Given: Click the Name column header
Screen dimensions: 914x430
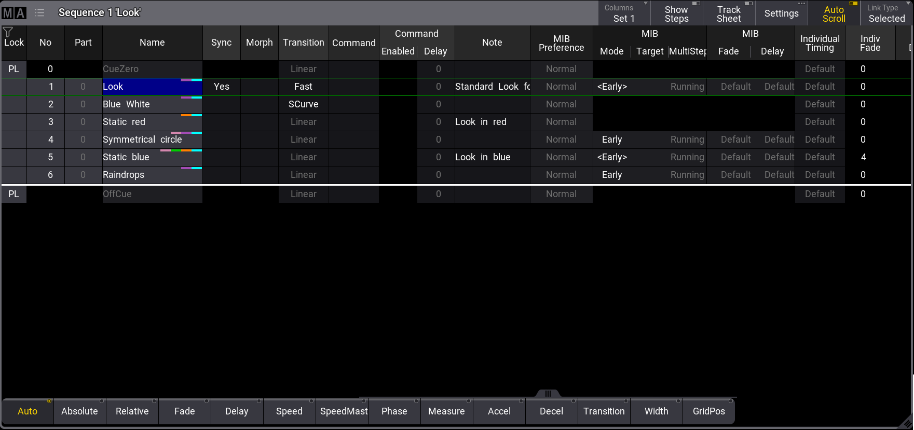Looking at the screenshot, I should (x=152, y=43).
